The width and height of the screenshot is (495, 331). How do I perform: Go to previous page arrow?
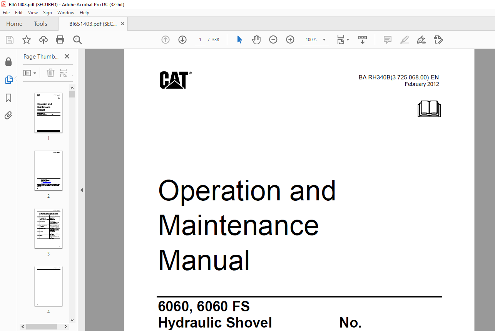click(x=166, y=40)
